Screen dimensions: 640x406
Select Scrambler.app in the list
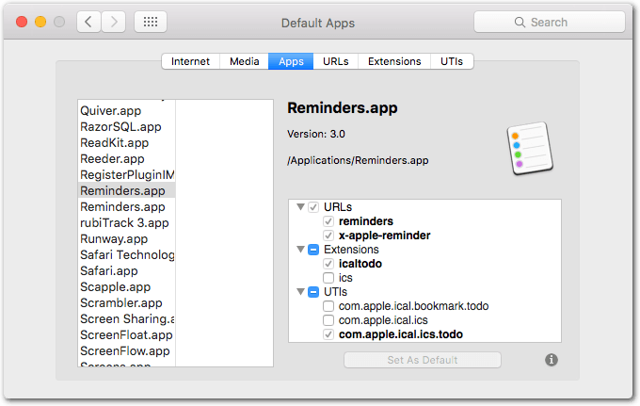point(126,303)
